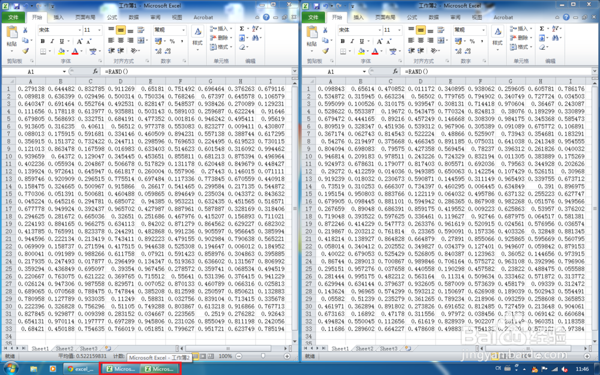Screen dimensions: 600x375
Task: Click red font color button in 工作簿1
Action: [x=75, y=51]
